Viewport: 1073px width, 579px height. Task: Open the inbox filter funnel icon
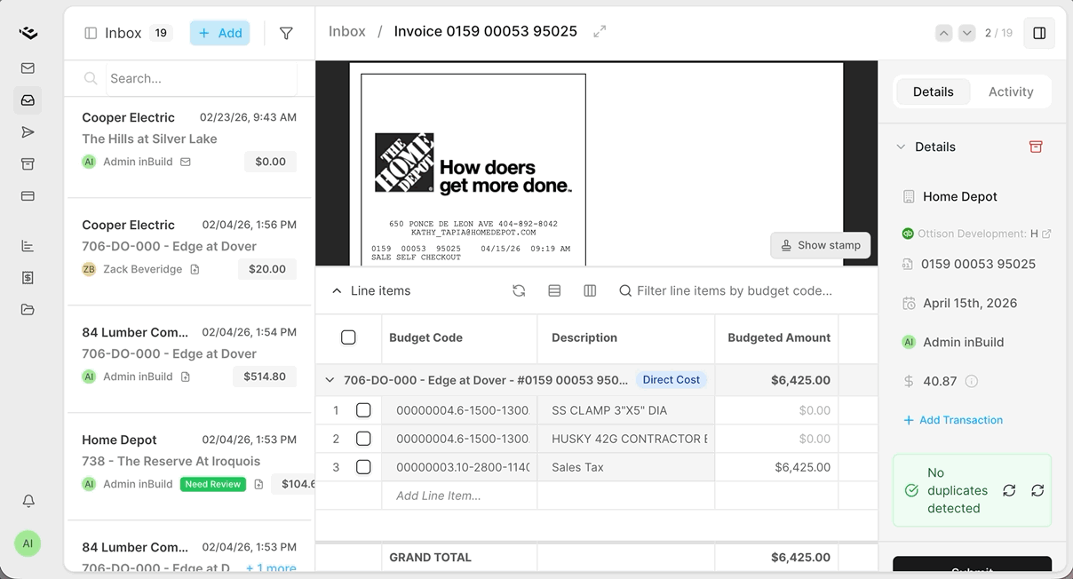(x=286, y=33)
